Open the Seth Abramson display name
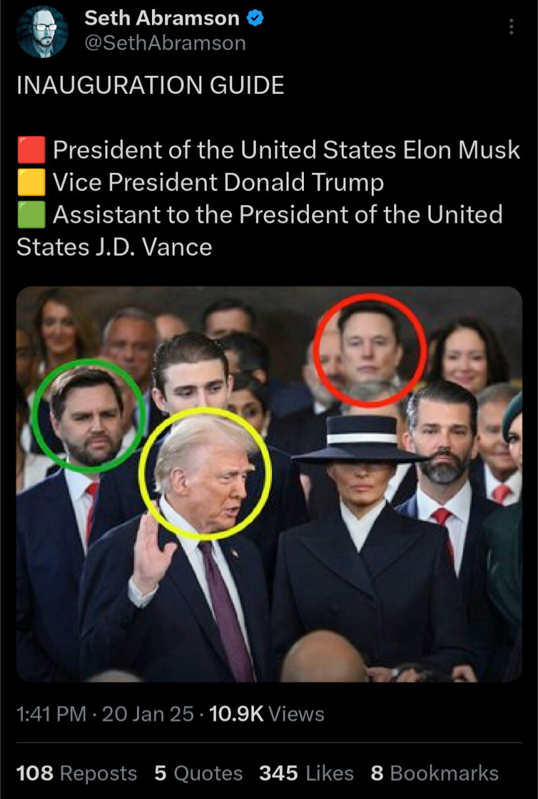 161,19
